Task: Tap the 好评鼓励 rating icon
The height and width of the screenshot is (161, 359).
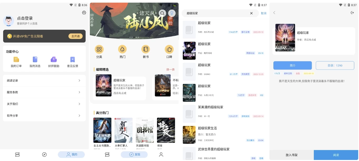Action: pyautogui.click(x=54, y=60)
